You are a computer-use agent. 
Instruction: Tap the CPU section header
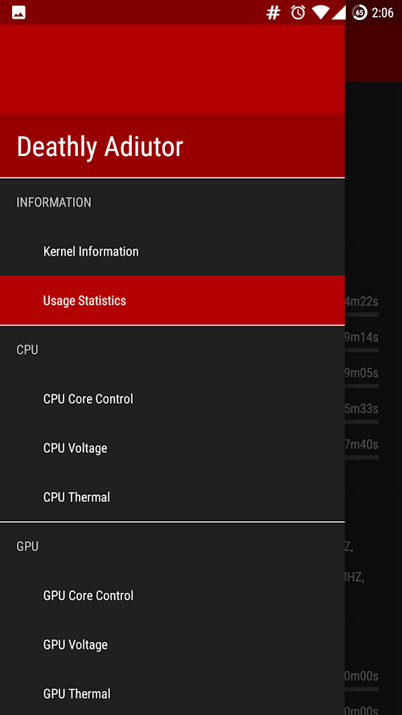coord(27,350)
